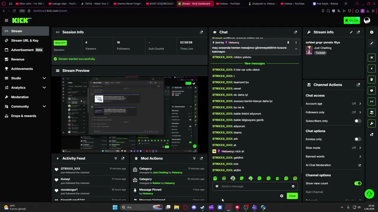This screenshot has height=212, width=378.
Task: Open Followers only options
Action: coord(333,112)
